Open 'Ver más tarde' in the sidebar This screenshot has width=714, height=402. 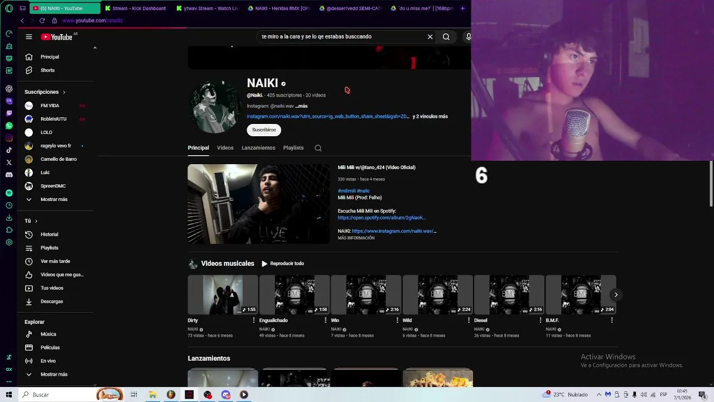pyautogui.click(x=55, y=261)
